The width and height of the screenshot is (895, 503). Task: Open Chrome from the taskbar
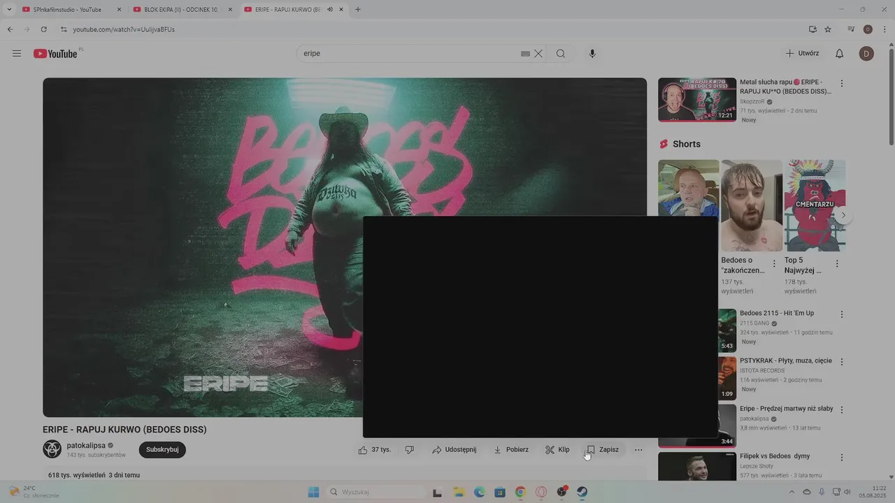[520, 492]
